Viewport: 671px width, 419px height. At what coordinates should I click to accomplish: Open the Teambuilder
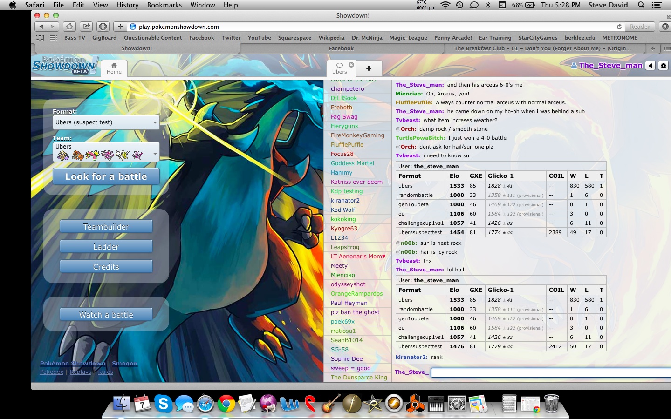pyautogui.click(x=106, y=227)
